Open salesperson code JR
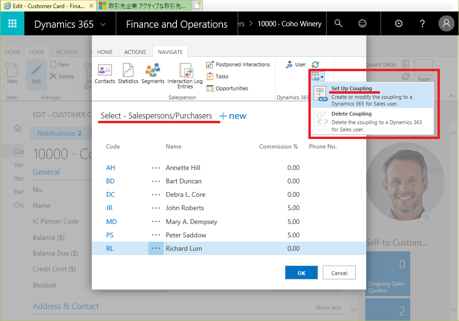Screen dimensions: 459x321 tap(109, 208)
